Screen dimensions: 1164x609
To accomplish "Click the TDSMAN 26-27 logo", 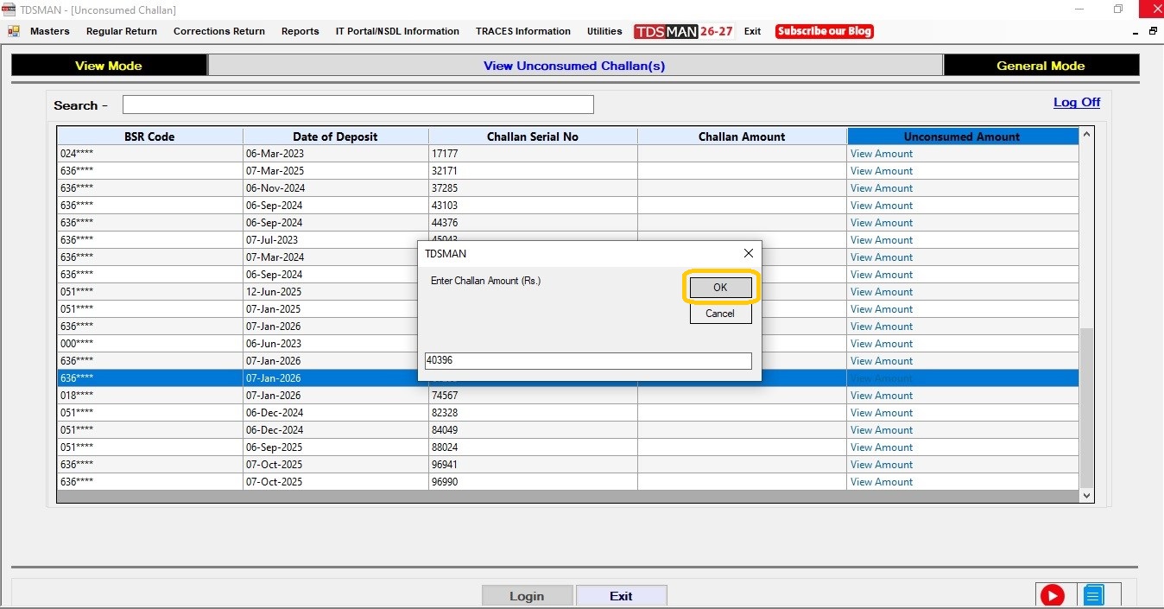I will click(684, 31).
